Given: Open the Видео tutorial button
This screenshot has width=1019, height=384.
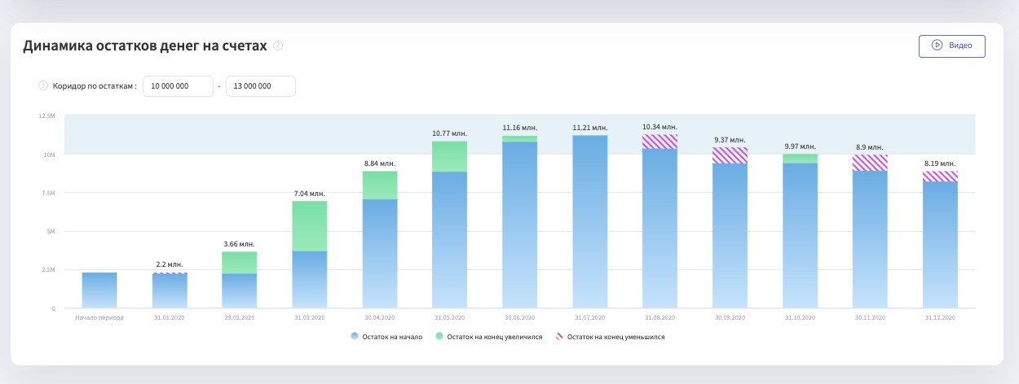Looking at the screenshot, I should point(951,46).
